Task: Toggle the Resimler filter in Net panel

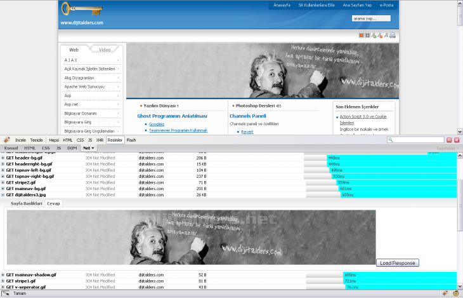Action: pyautogui.click(x=115, y=140)
